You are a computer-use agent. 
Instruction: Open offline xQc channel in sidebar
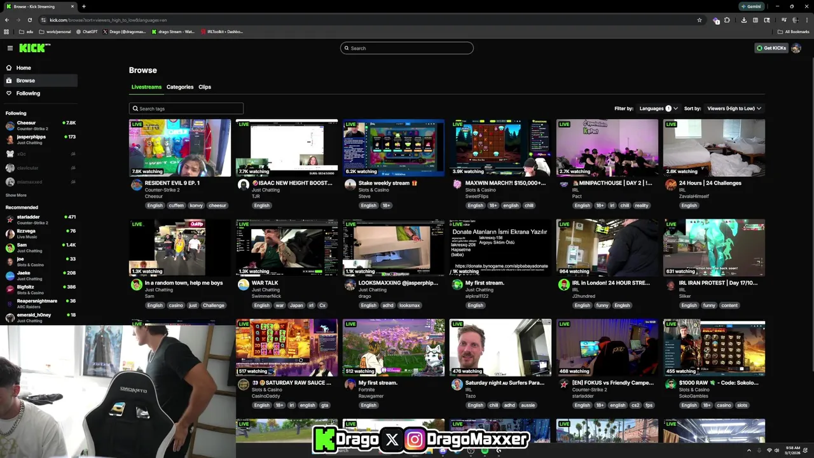pos(39,153)
